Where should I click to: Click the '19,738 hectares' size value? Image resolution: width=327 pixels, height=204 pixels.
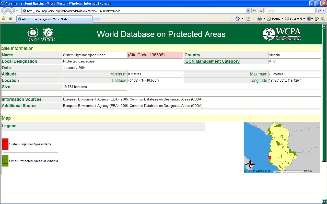click(x=75, y=87)
